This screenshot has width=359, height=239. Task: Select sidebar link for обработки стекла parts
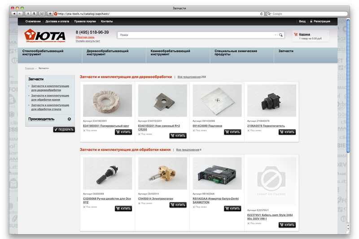[x=50, y=107]
